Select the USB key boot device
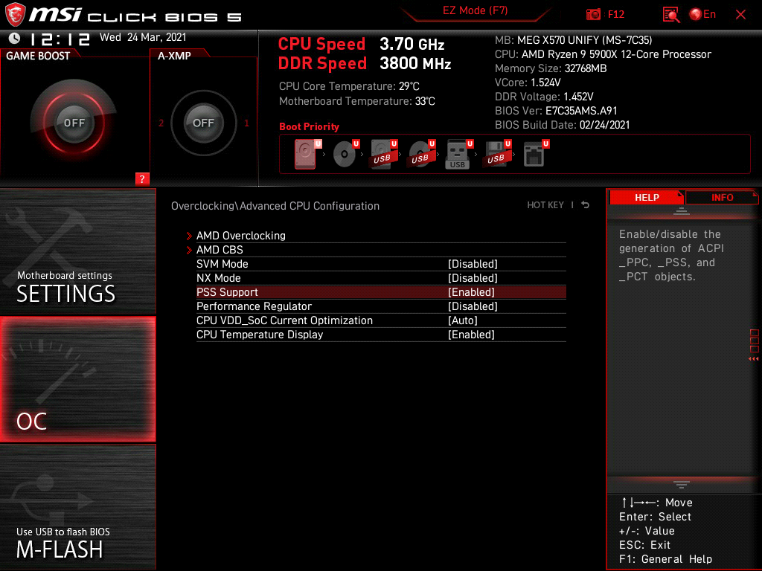Image resolution: width=762 pixels, height=571 pixels. (x=459, y=154)
